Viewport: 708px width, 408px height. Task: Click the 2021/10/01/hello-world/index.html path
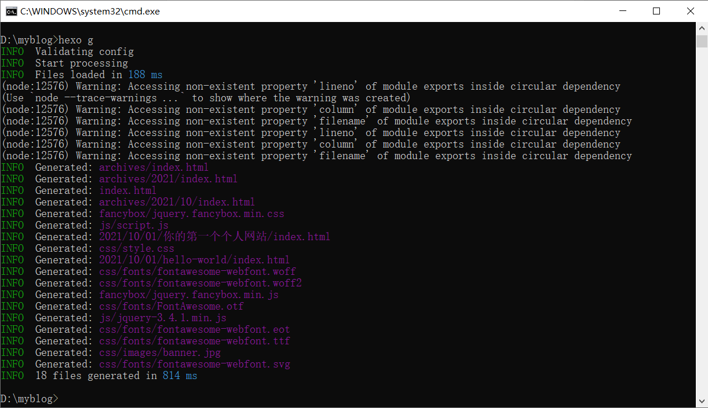click(x=194, y=260)
